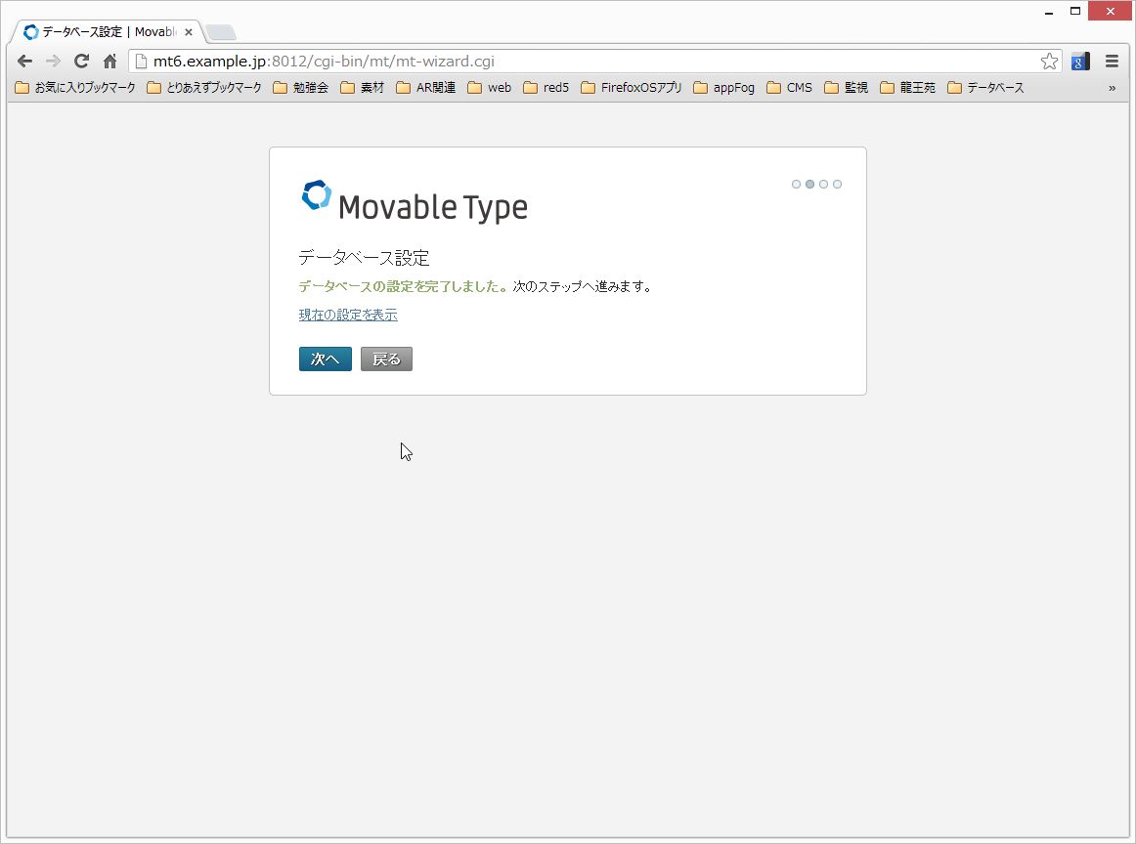Click the Movable Type logo
This screenshot has height=844, width=1136.
(x=415, y=200)
